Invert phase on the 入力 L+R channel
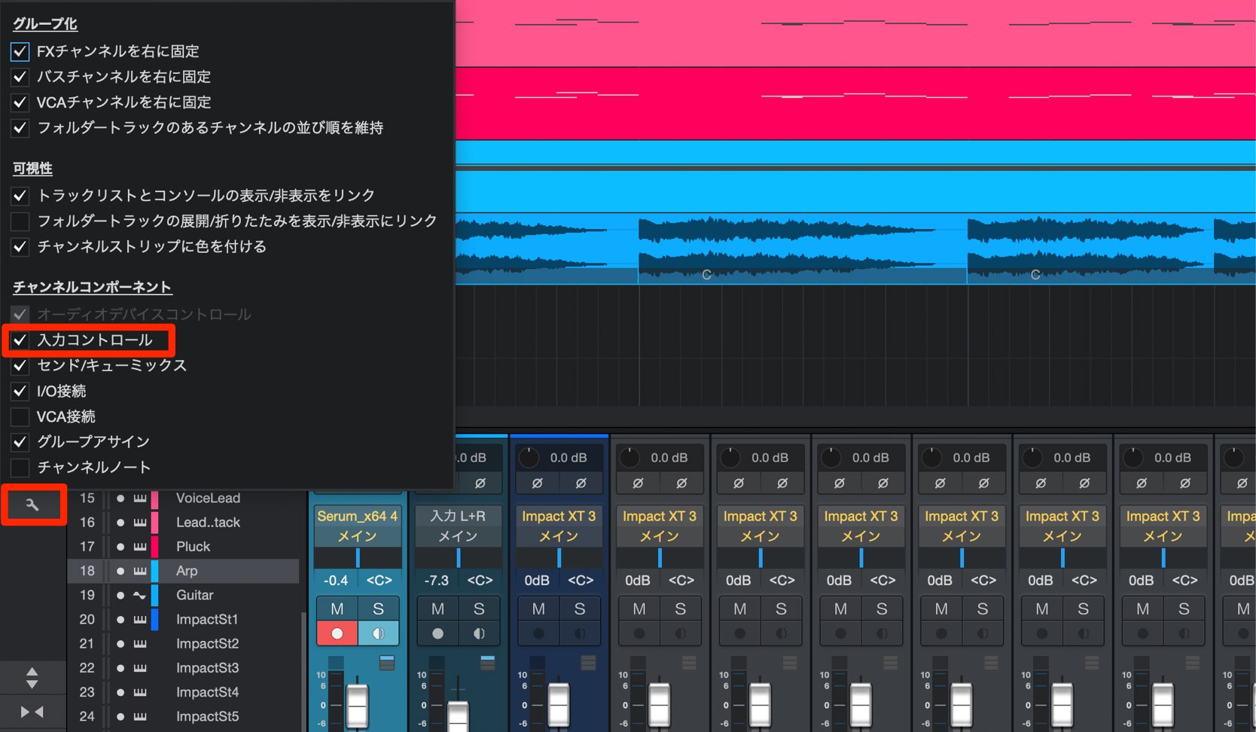This screenshot has width=1256, height=732. [480, 483]
